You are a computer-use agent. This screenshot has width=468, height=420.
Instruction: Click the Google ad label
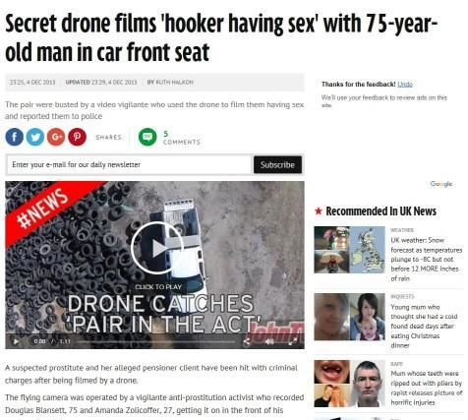[441, 184]
